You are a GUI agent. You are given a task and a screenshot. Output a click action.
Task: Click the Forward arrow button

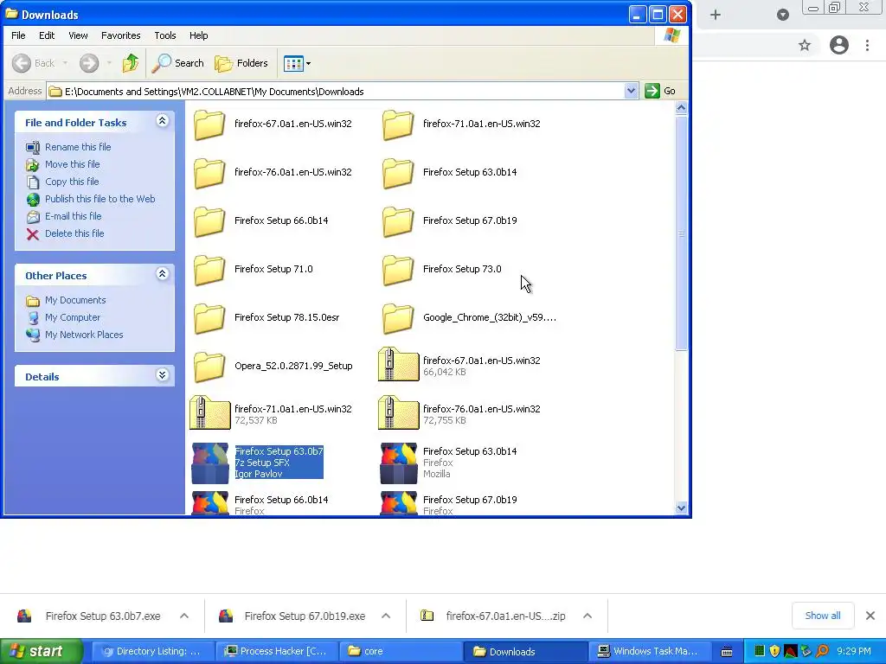pyautogui.click(x=89, y=63)
